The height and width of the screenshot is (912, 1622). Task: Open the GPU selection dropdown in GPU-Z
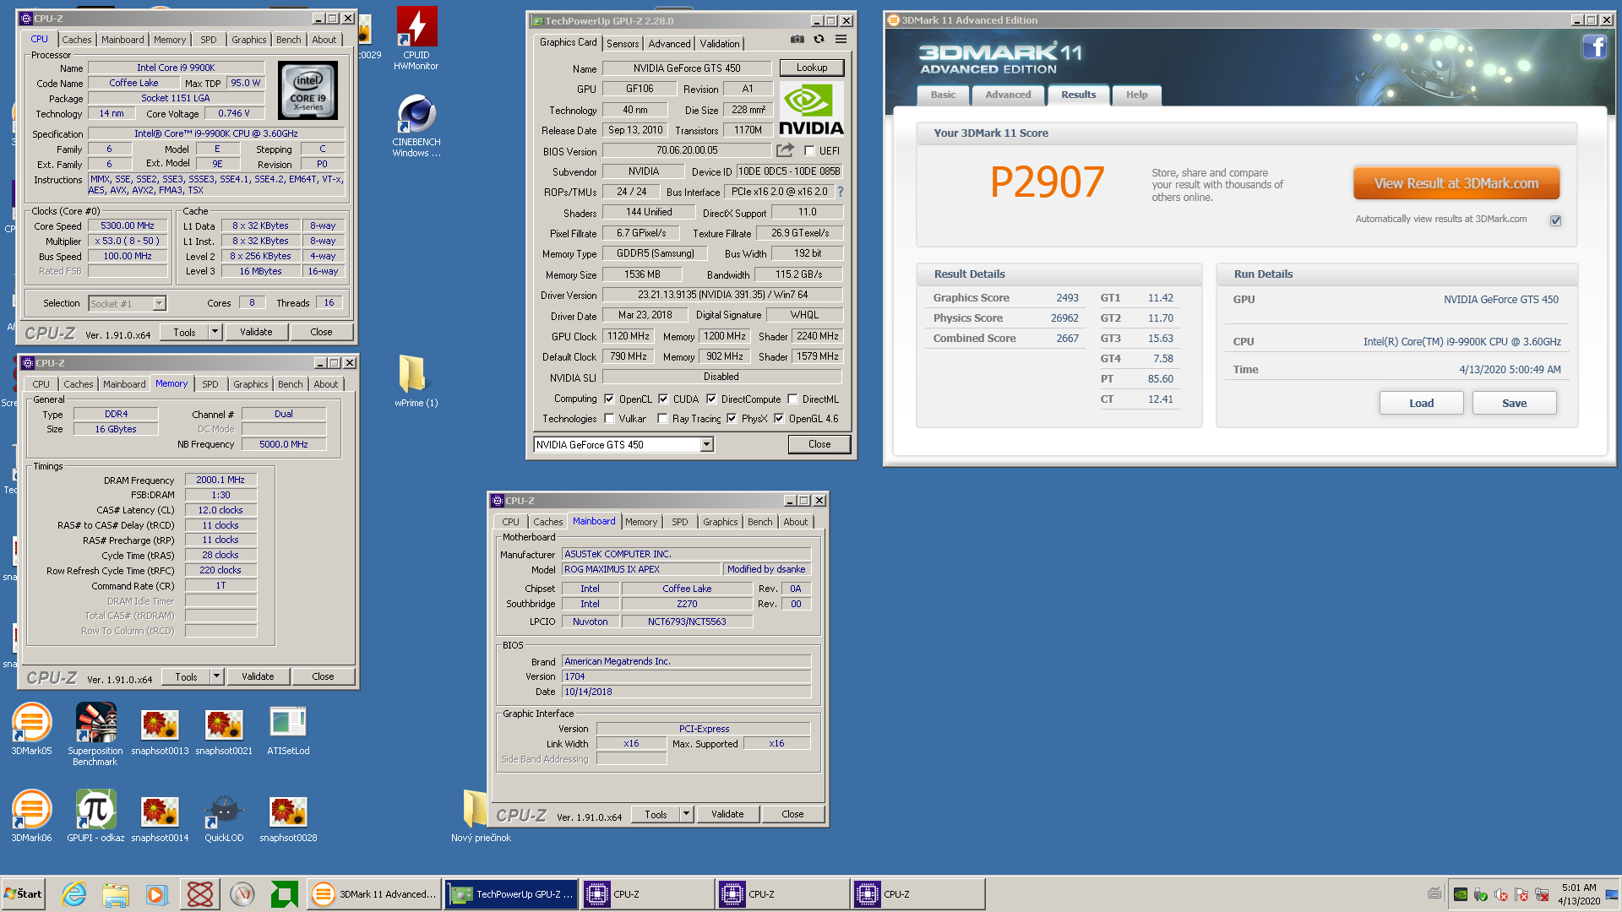coord(707,444)
